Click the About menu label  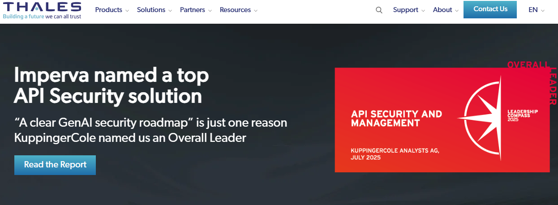pyautogui.click(x=442, y=10)
